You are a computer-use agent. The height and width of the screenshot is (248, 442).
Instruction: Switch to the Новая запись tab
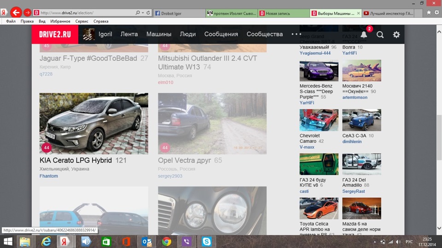coord(284,13)
